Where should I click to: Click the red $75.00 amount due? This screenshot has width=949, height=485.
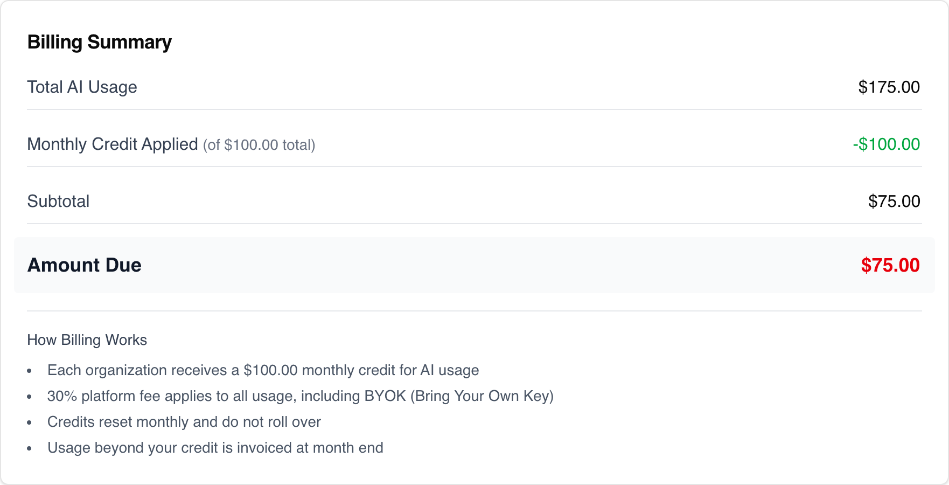coord(890,265)
